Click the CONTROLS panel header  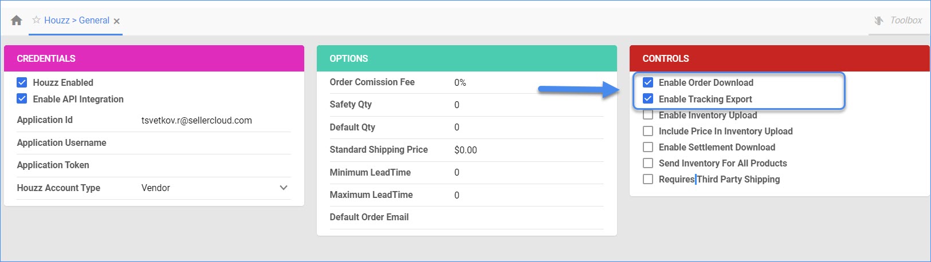pyautogui.click(x=780, y=58)
